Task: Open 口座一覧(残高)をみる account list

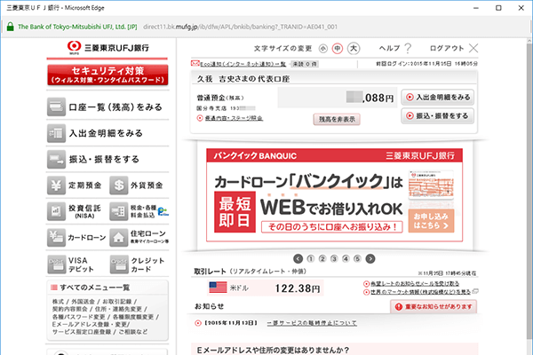Action: [x=107, y=107]
